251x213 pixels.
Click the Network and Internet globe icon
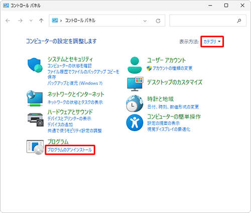(x=35, y=98)
